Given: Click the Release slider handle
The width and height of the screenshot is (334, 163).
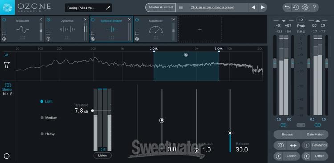Looking at the screenshot, I should click(x=230, y=133).
